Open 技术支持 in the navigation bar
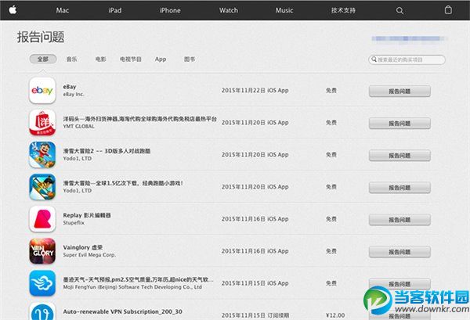The image size is (470, 320). (x=343, y=10)
